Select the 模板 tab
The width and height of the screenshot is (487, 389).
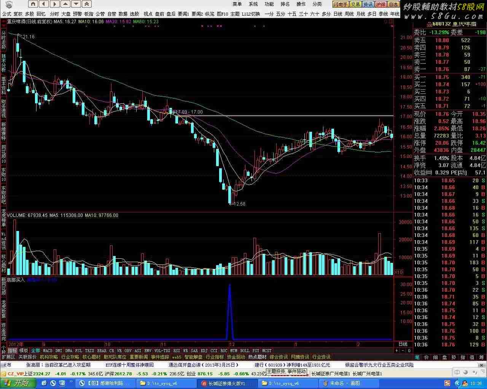24,351
